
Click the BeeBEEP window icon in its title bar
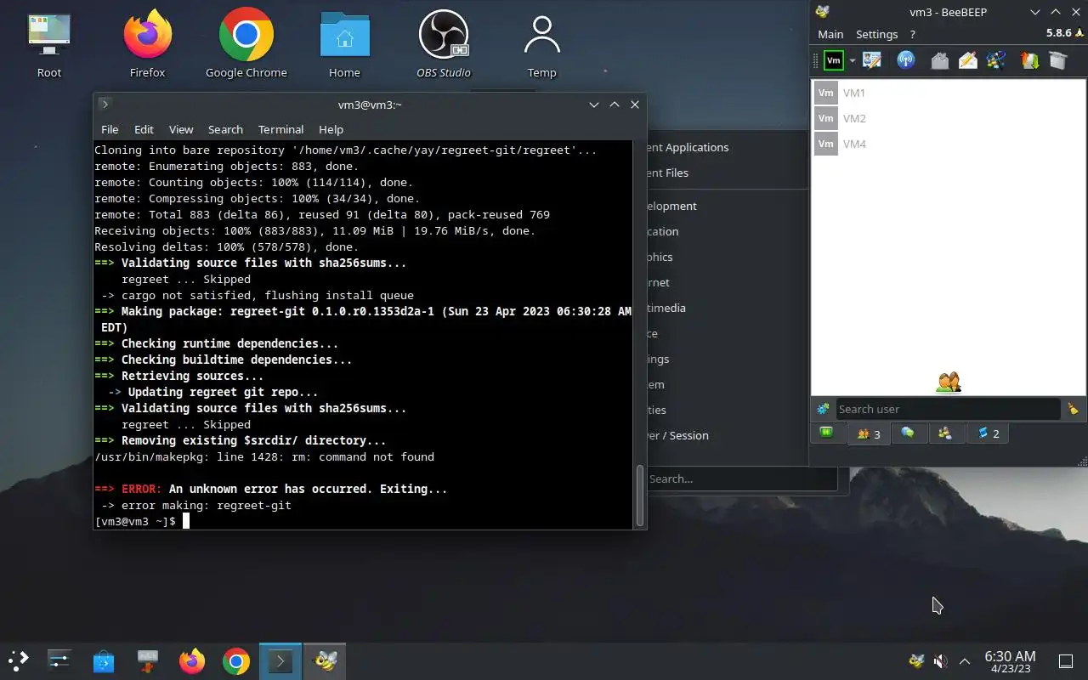tap(822, 11)
